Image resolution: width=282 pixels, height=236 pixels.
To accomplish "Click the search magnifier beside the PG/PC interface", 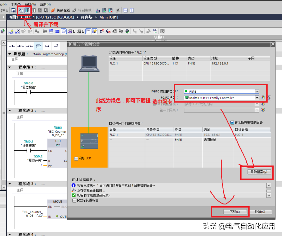I will pyautogui.click(x=269, y=98).
